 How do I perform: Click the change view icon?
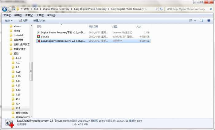click(191, 21)
